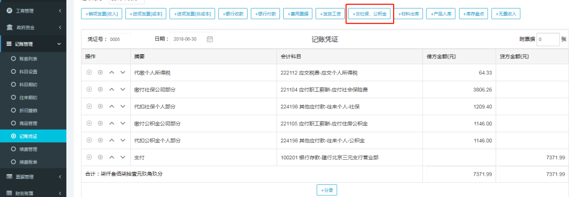Delete the 缴付公积金公司部分 row

89,123
